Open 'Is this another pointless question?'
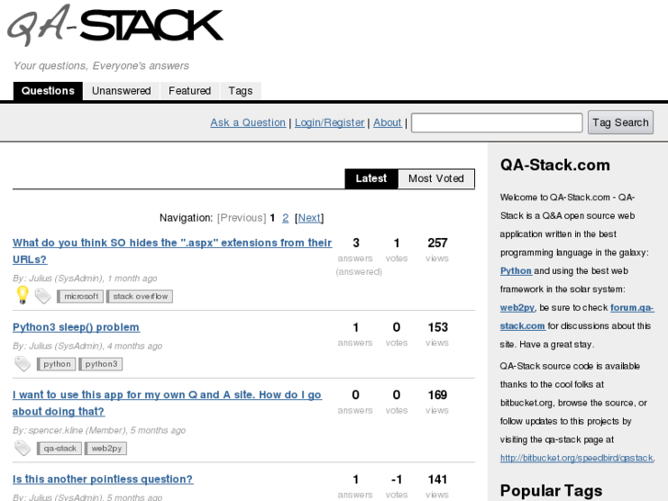Screen dimensions: 668x501 point(103,479)
